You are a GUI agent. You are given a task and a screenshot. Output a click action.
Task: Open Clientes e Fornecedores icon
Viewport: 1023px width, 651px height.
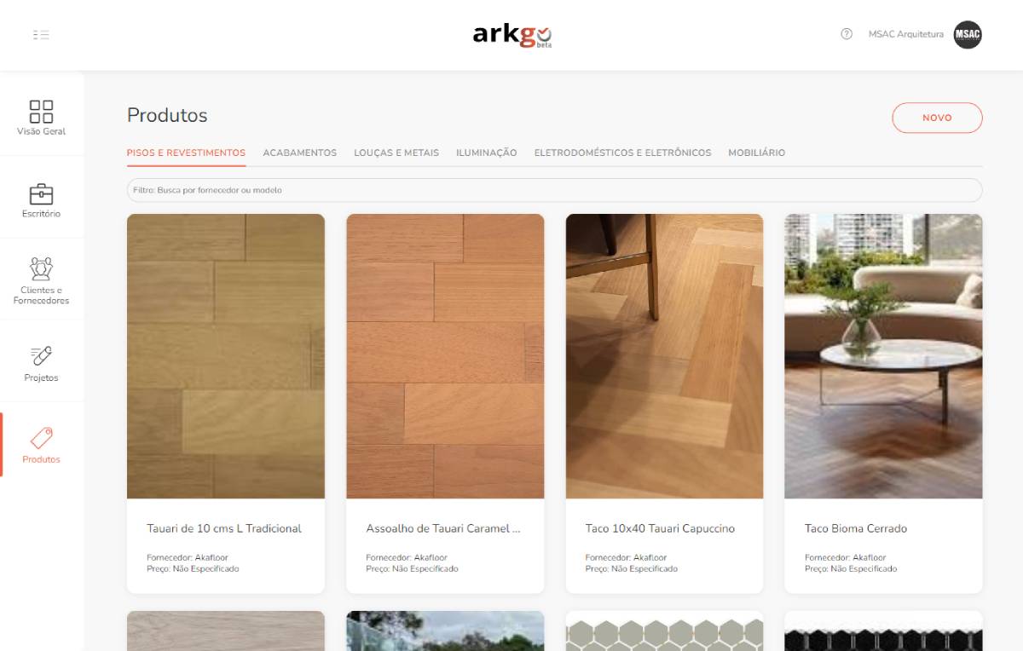tap(41, 268)
